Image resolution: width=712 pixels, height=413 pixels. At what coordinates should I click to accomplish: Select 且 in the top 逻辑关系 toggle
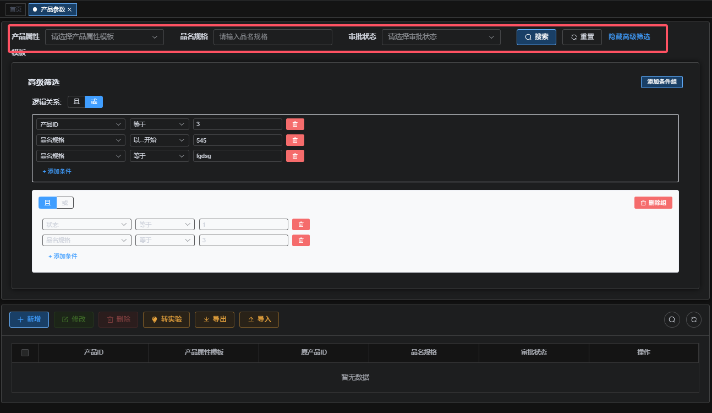click(x=76, y=101)
